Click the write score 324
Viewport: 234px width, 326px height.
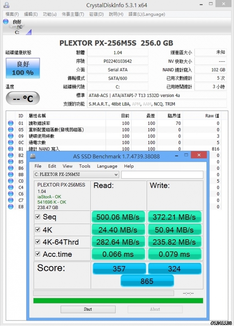click(x=174, y=269)
